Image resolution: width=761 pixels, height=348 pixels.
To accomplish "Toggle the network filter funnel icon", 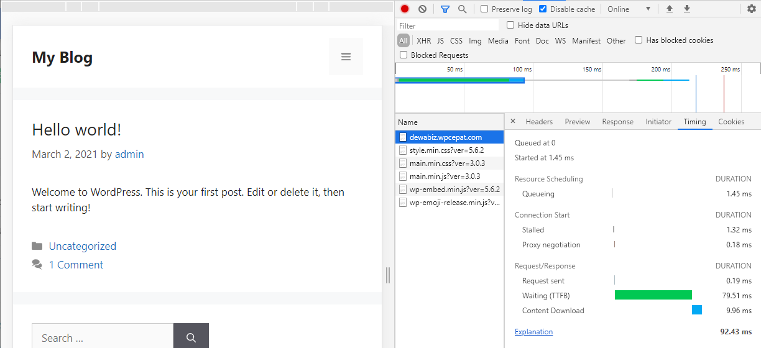I will tap(445, 9).
